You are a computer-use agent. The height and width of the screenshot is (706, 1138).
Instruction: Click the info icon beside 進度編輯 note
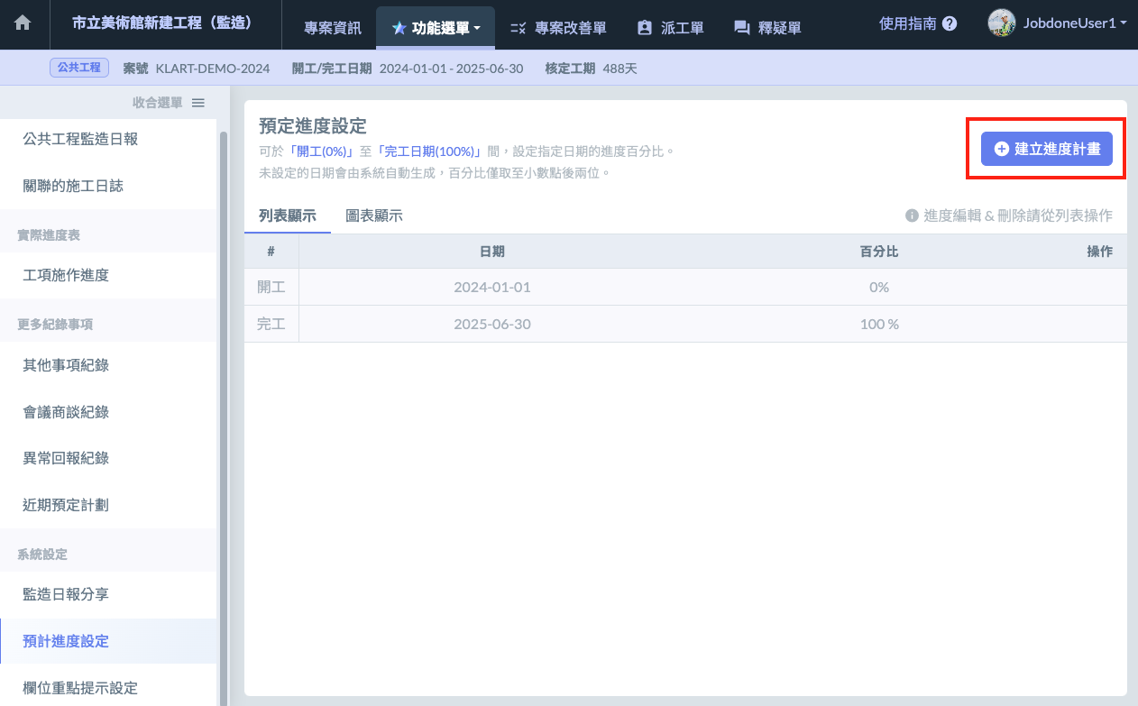coord(912,215)
